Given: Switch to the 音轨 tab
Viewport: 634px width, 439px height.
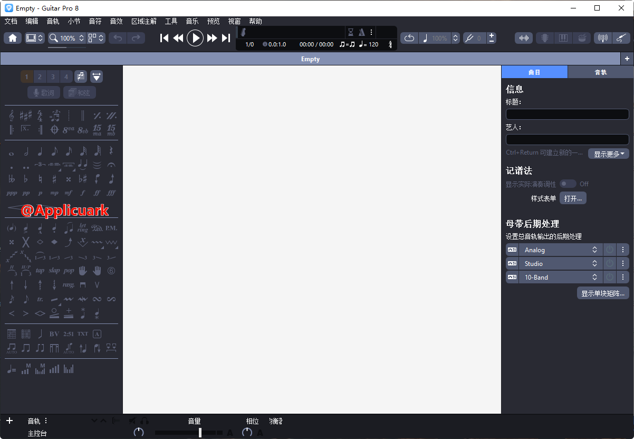Looking at the screenshot, I should [x=601, y=71].
